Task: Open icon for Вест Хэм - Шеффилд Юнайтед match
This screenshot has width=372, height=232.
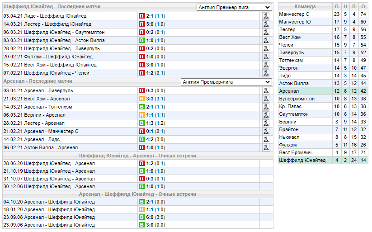Action: point(266,65)
